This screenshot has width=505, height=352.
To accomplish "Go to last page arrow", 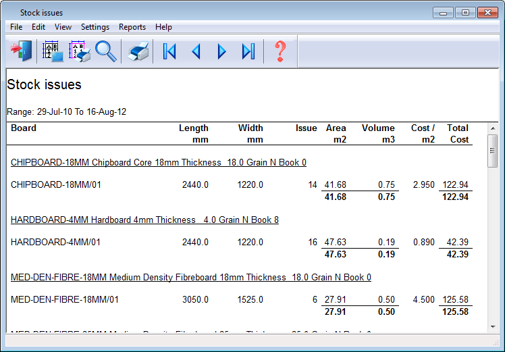I will click(x=248, y=51).
